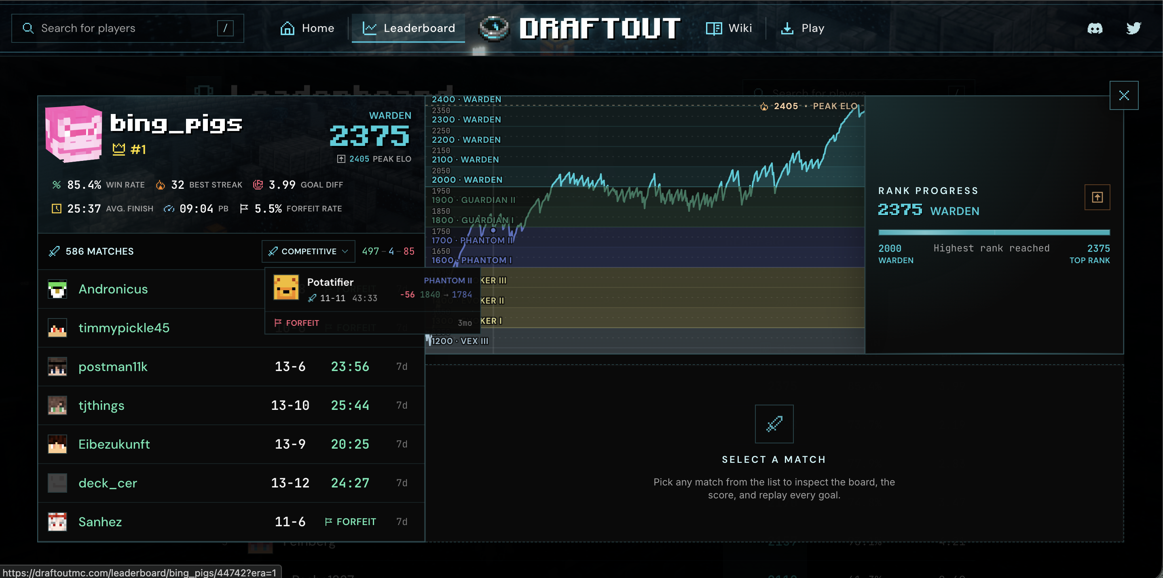Click the Draftout compass logo icon
The image size is (1163, 578).
pyautogui.click(x=494, y=28)
